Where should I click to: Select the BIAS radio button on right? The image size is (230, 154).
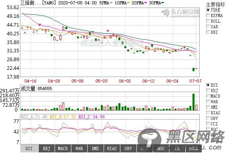point(208,113)
